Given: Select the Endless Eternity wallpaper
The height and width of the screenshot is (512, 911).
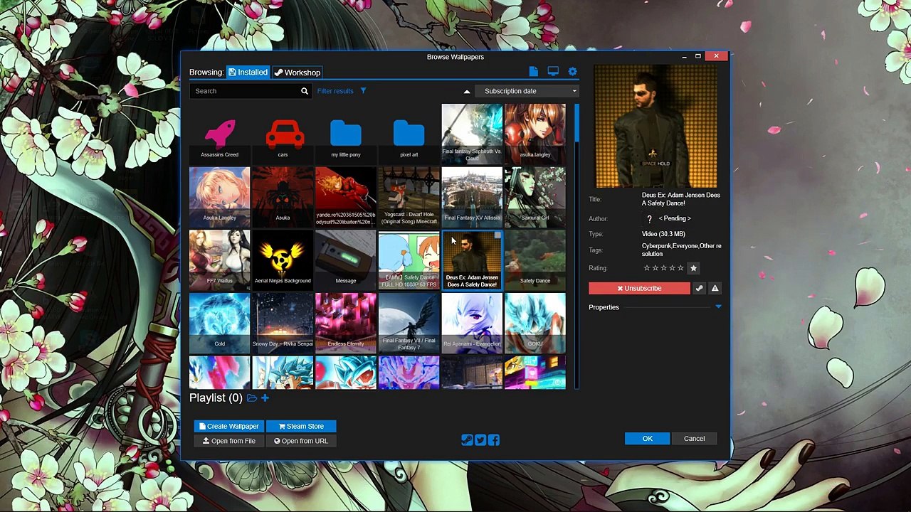Looking at the screenshot, I should pos(346,324).
